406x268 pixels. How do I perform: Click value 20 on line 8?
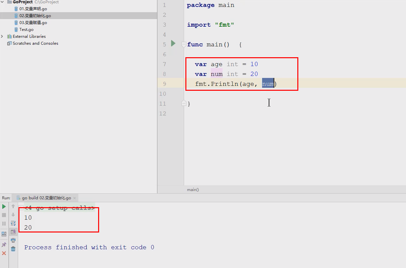point(254,74)
